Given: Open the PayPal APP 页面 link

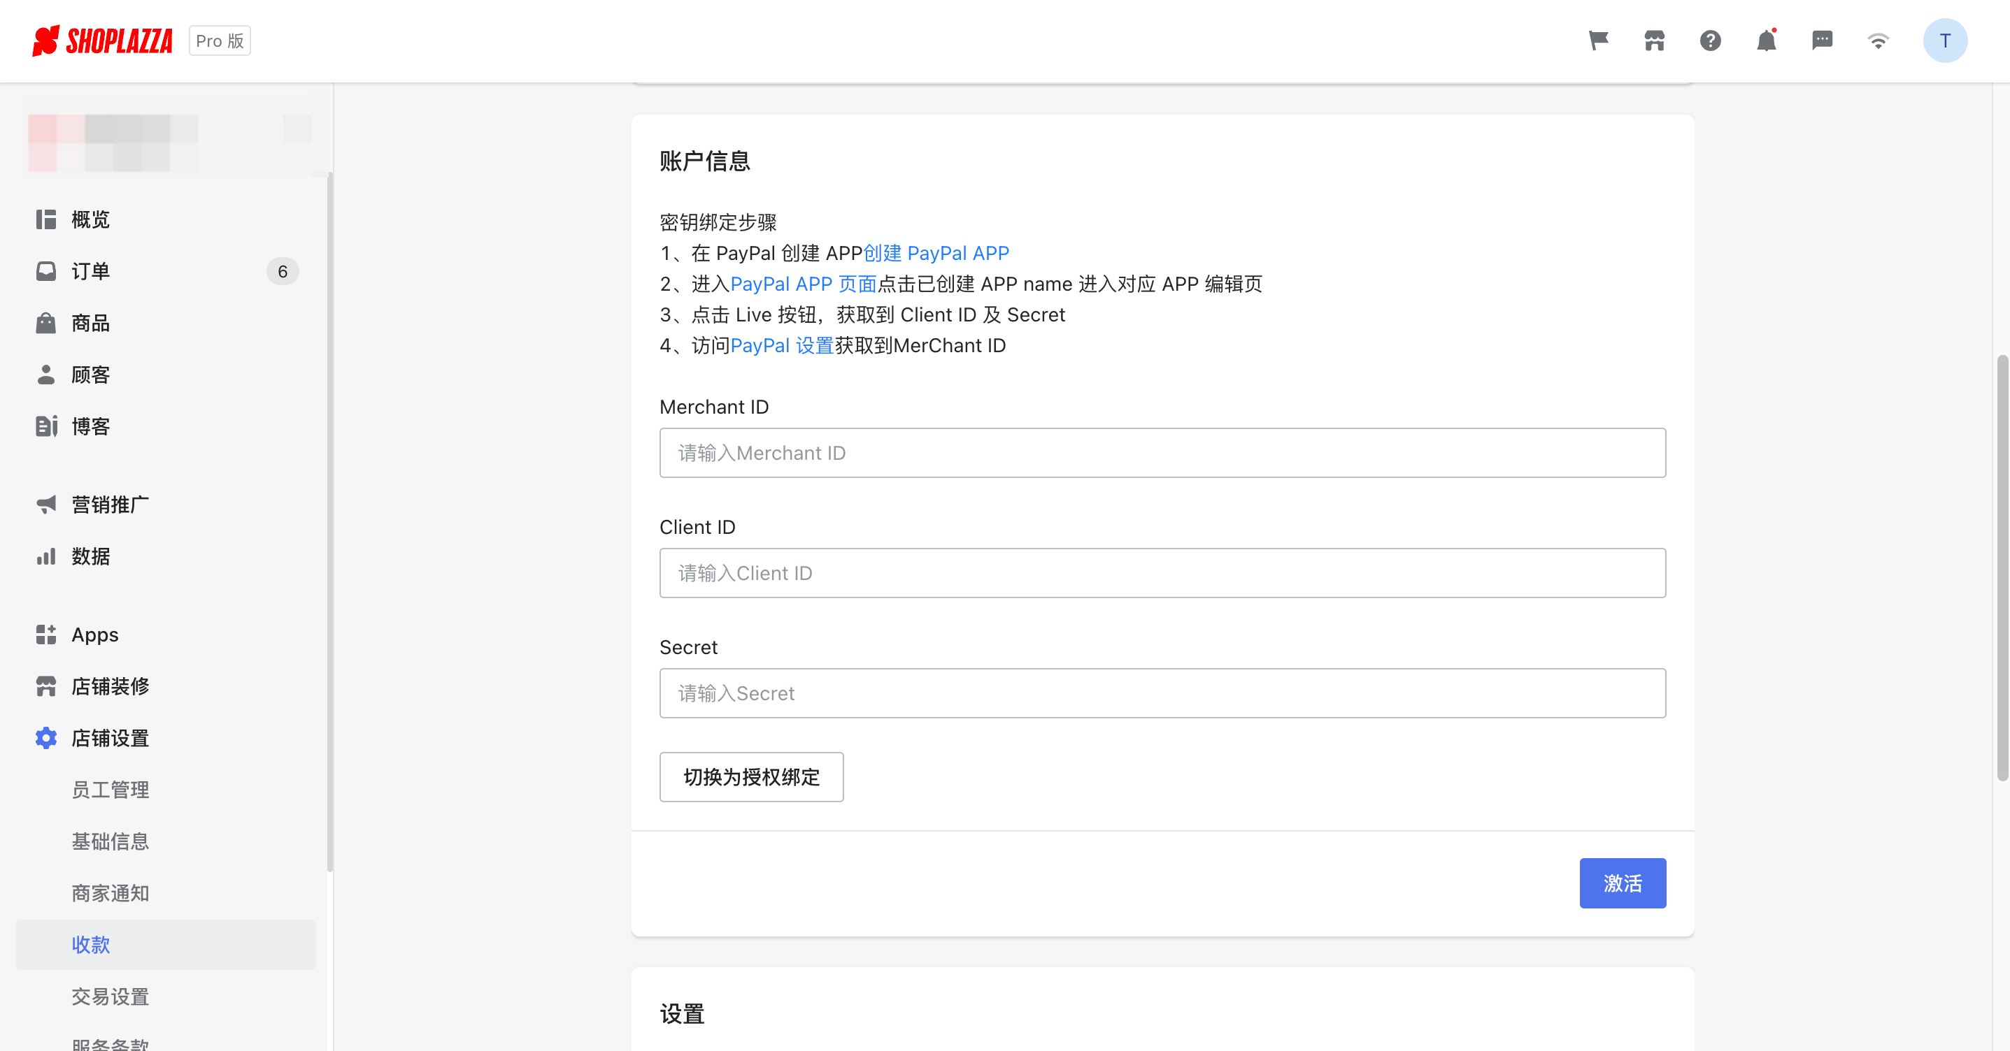Looking at the screenshot, I should click(x=803, y=284).
